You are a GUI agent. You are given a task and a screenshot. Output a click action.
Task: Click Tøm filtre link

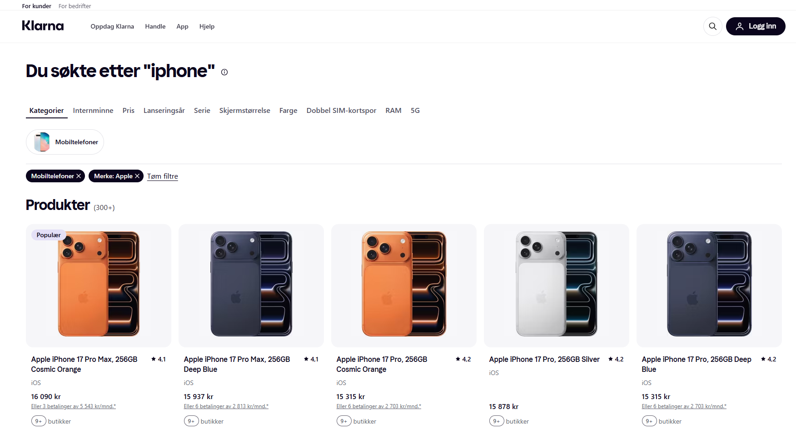[162, 176]
